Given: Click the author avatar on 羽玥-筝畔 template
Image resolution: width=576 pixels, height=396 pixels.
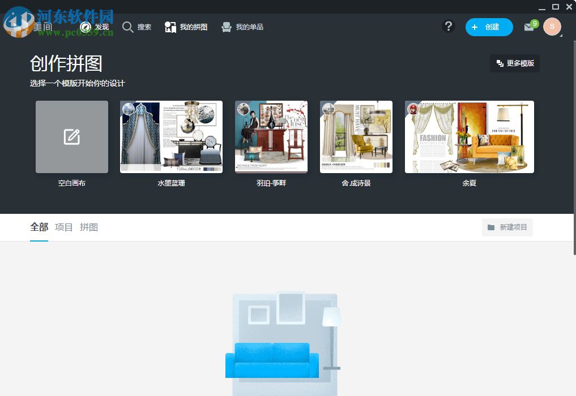Looking at the screenshot, I should (243, 109).
